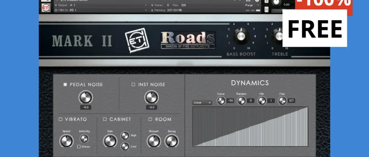Enable the Vibrato Stereo checkbox
Image resolution: width=369 pixels, height=157 pixels.
79,147
